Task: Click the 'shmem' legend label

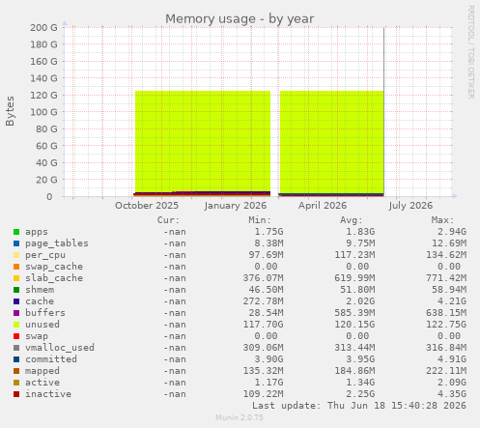Action: 40,290
